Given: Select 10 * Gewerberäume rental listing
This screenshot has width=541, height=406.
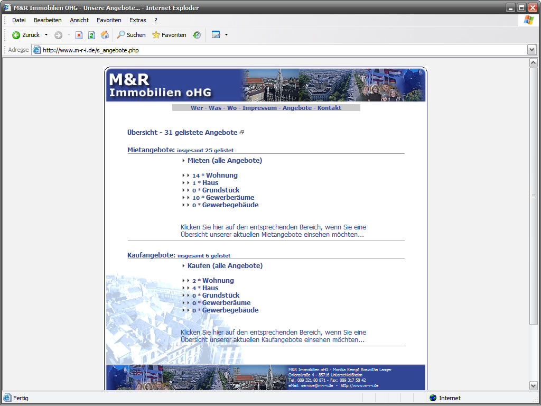Looking at the screenshot, I should (223, 198).
